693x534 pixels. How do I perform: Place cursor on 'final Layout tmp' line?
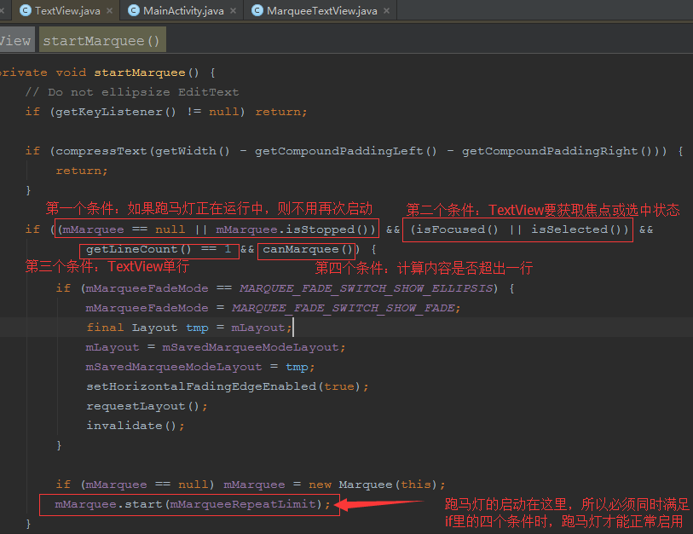[x=189, y=328]
